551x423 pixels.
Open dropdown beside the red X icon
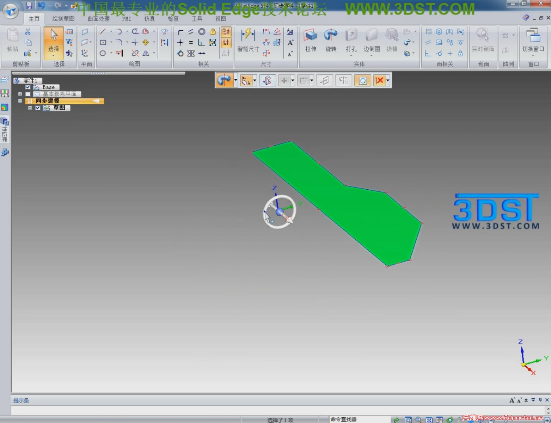[388, 81]
